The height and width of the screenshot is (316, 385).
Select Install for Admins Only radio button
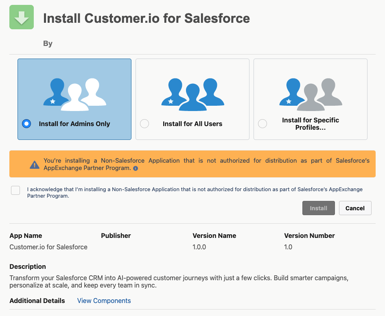pos(26,124)
